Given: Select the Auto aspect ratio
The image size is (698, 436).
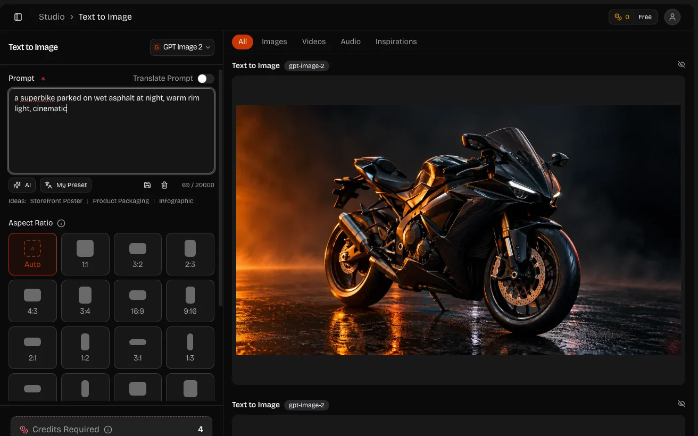Looking at the screenshot, I should (x=32, y=254).
